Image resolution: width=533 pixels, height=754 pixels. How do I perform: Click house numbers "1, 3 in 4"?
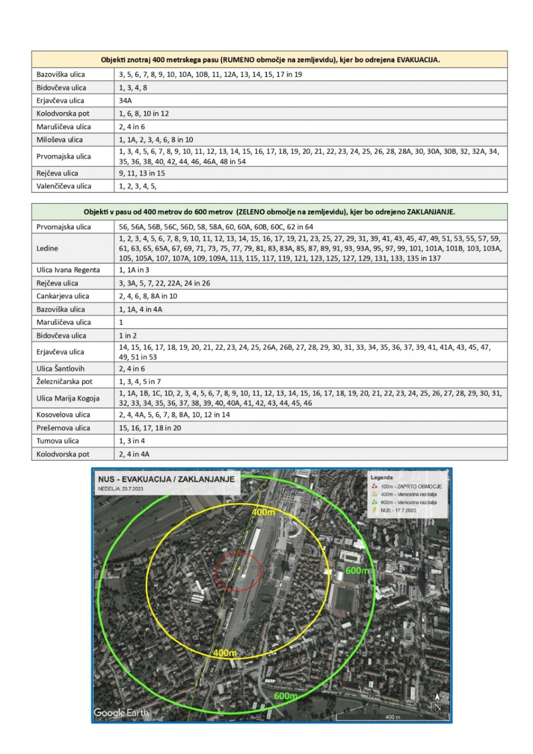pyautogui.click(x=132, y=441)
